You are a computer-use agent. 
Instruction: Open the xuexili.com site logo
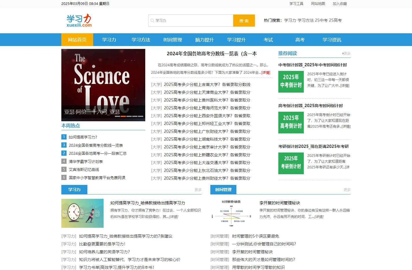coord(79,20)
